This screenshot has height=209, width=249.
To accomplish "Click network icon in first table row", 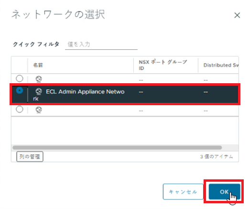I will [x=39, y=79].
